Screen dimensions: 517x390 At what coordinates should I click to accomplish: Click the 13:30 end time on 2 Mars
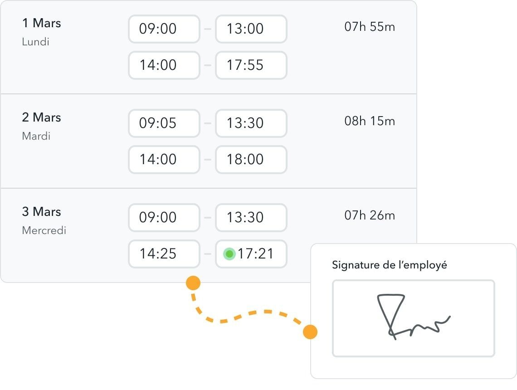(x=251, y=123)
